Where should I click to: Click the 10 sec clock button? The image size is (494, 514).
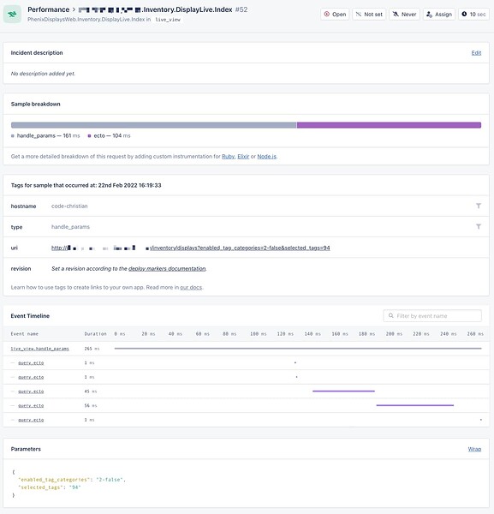[473, 14]
